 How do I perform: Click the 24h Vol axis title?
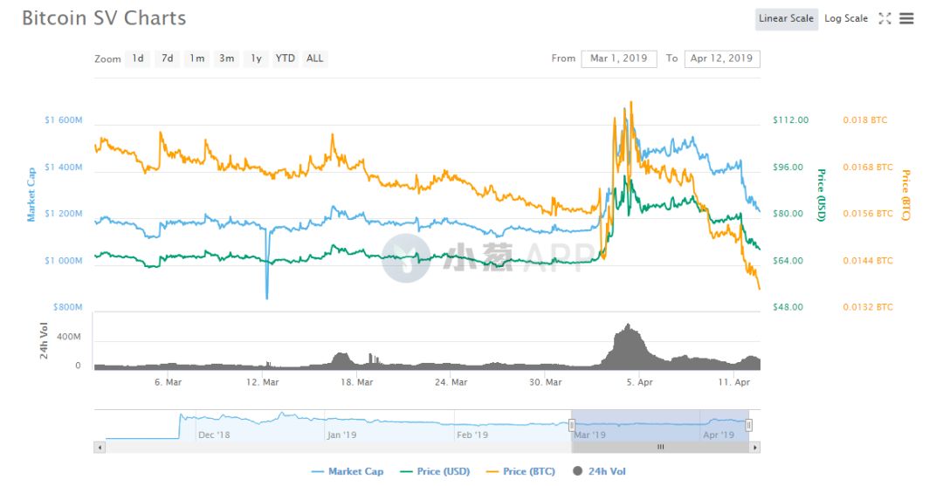pos(44,340)
